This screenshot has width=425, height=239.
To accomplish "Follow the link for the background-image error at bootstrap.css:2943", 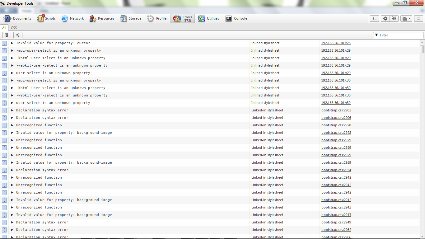I will [x=336, y=215].
